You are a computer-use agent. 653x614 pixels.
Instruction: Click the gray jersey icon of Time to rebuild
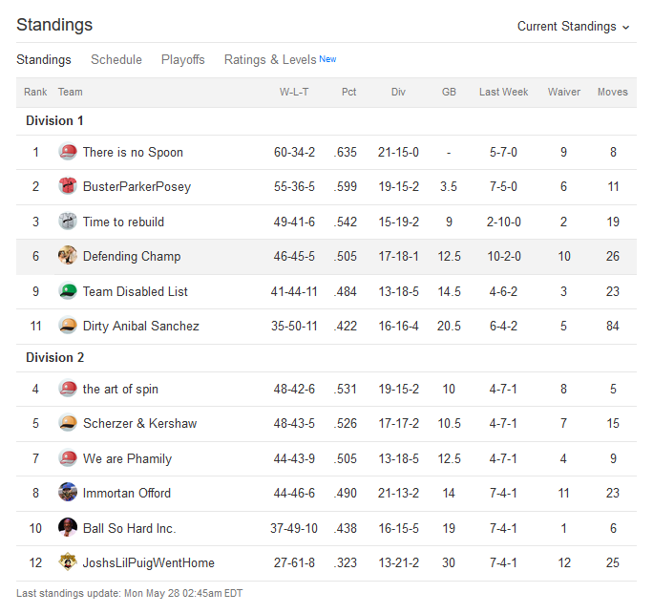pos(68,222)
